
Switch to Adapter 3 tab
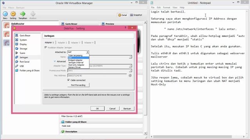tap(75, 42)
